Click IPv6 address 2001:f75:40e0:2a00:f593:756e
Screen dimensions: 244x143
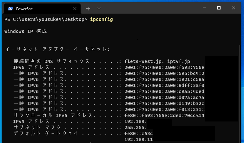(x=164, y=67)
